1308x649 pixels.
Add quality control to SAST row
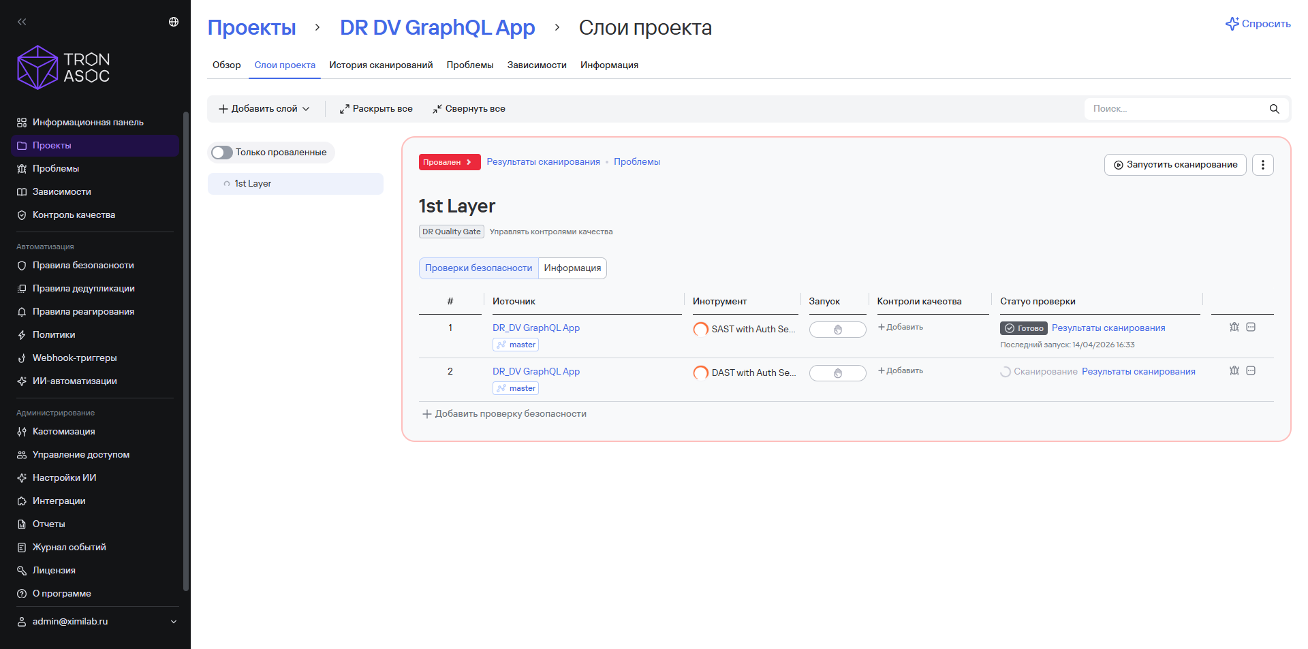point(900,328)
